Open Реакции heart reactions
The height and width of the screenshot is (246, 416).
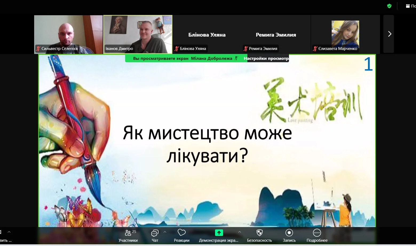pyautogui.click(x=181, y=236)
